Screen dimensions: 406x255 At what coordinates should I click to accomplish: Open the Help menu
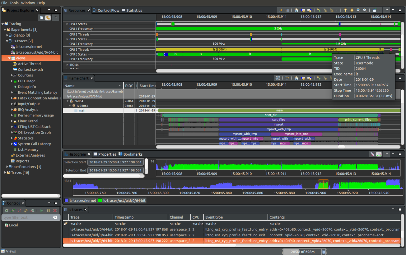41,3
